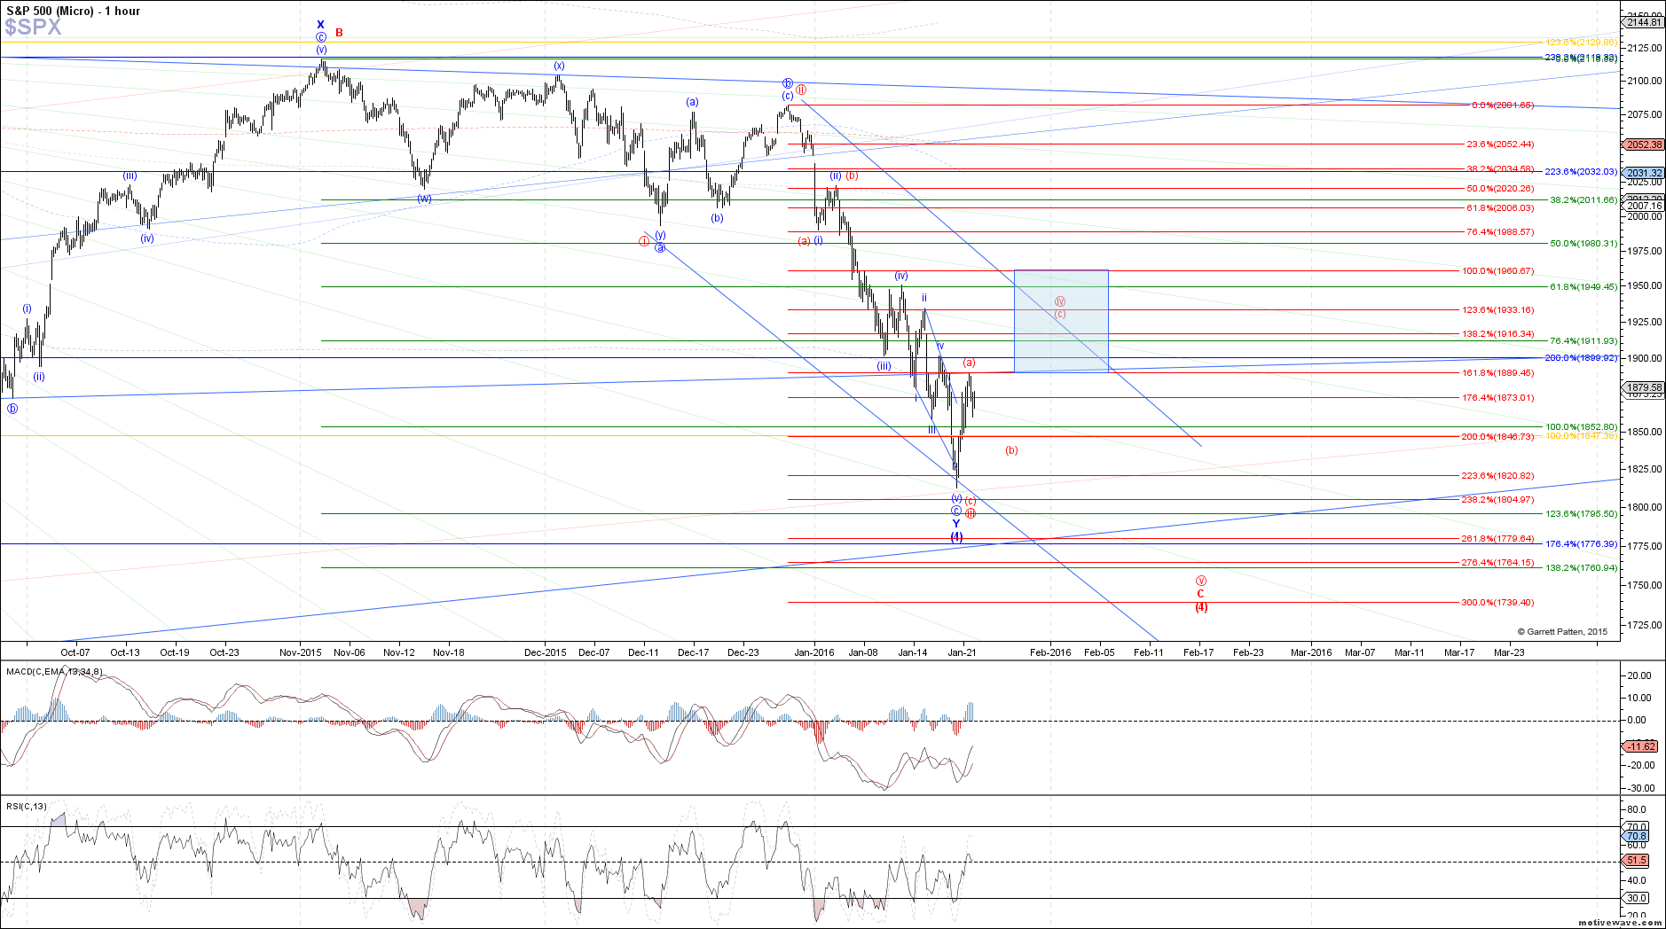
Task: Select the blue "176.4%(1776.39)" level label
Action: click(x=1582, y=544)
